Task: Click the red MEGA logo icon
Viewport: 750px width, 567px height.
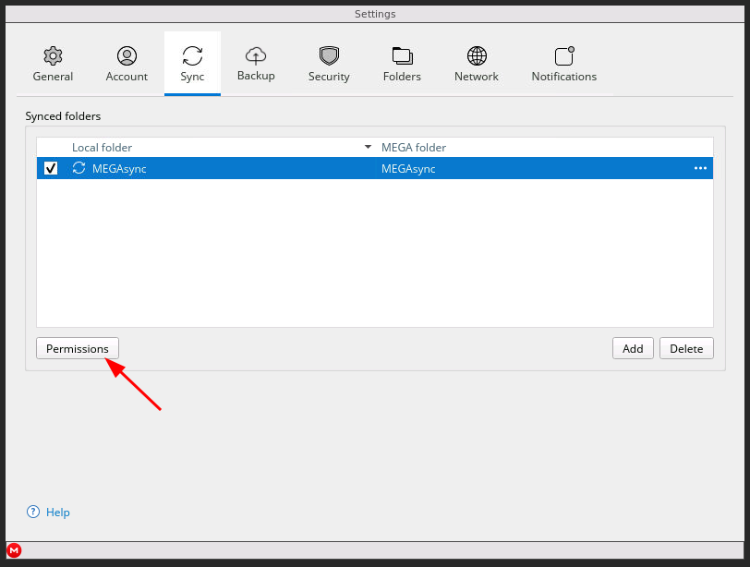Action: pyautogui.click(x=15, y=550)
